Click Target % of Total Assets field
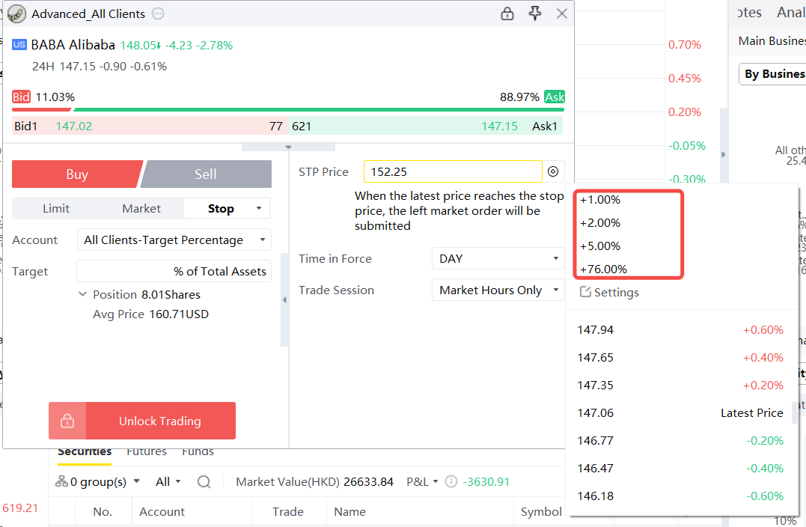 174,272
